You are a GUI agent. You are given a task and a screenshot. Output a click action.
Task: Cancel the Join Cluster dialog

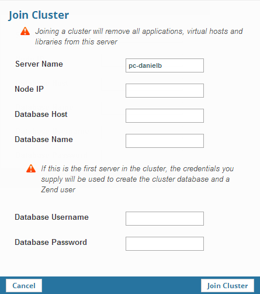pyautogui.click(x=24, y=286)
